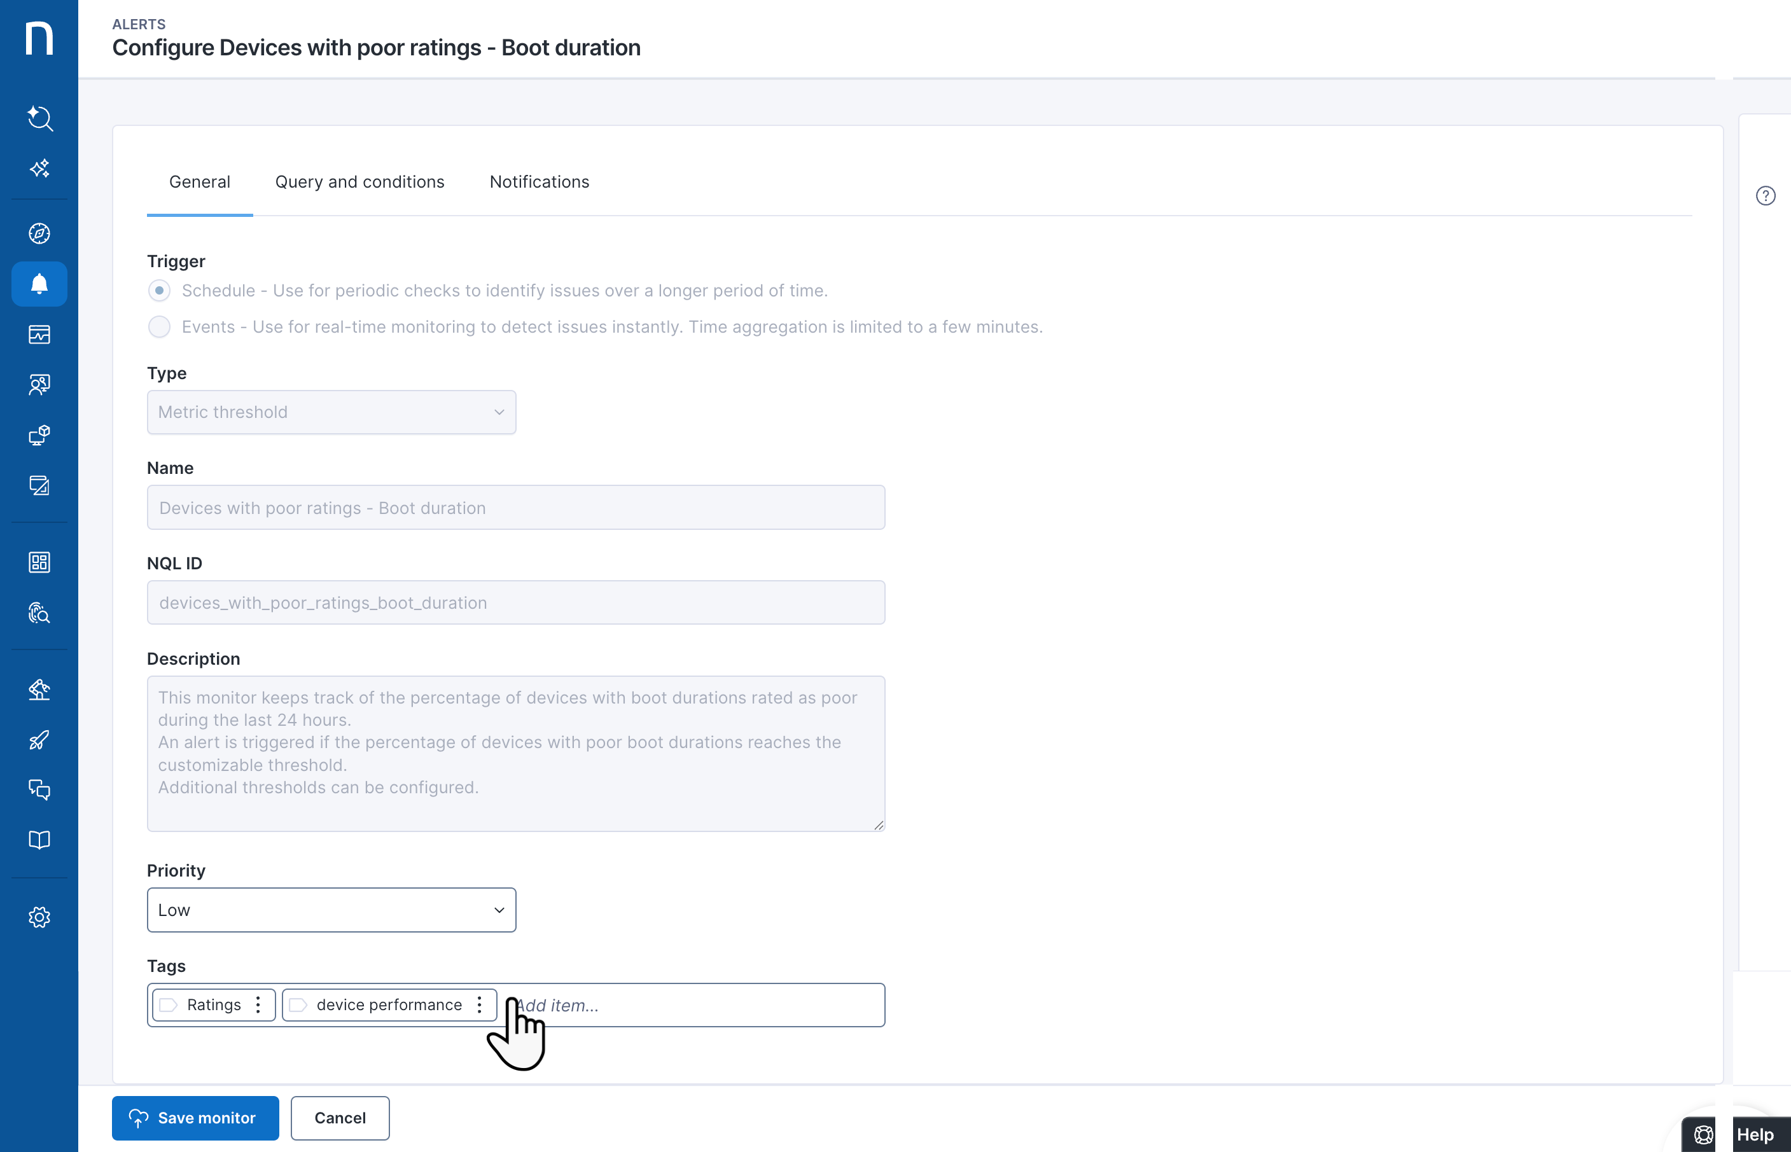
Task: Click the sparkle AI assistant sidebar icon
Action: coord(39,169)
